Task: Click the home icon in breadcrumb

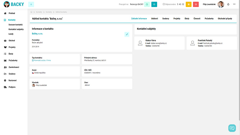Action: point(31,12)
